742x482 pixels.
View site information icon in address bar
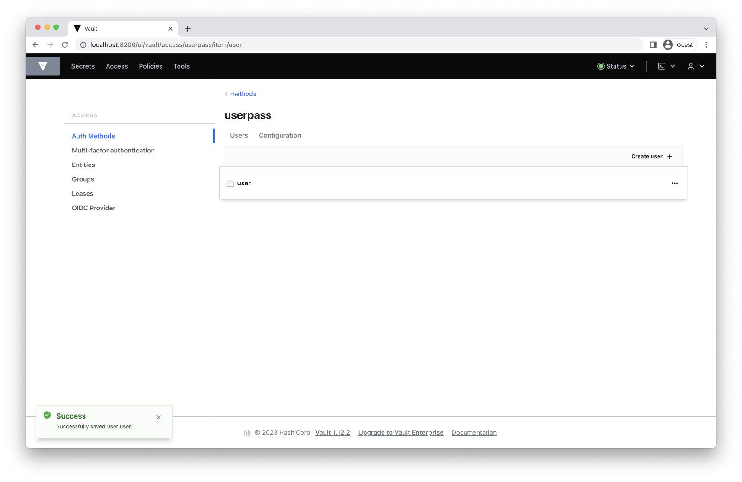pos(83,45)
